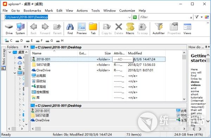Sort by the Ext column header
The height and width of the screenshot is (138, 211).
click(83, 53)
